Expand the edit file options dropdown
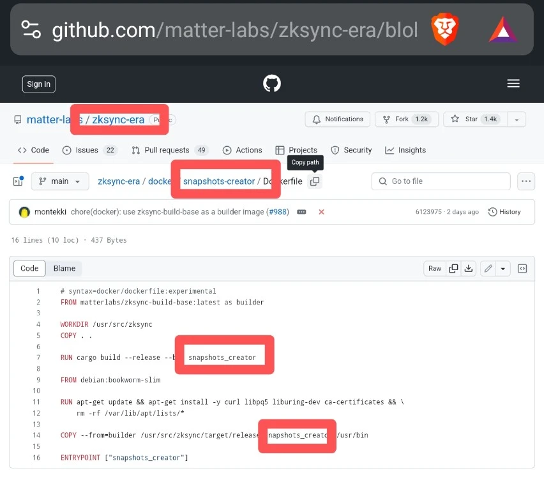 coord(504,269)
